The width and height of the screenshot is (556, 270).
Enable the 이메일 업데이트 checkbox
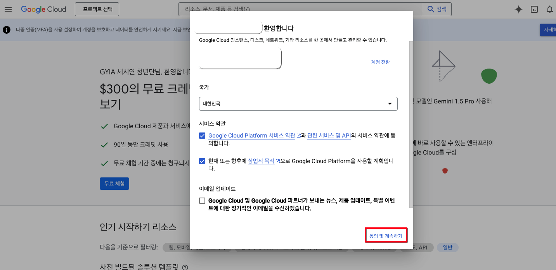pos(202,201)
